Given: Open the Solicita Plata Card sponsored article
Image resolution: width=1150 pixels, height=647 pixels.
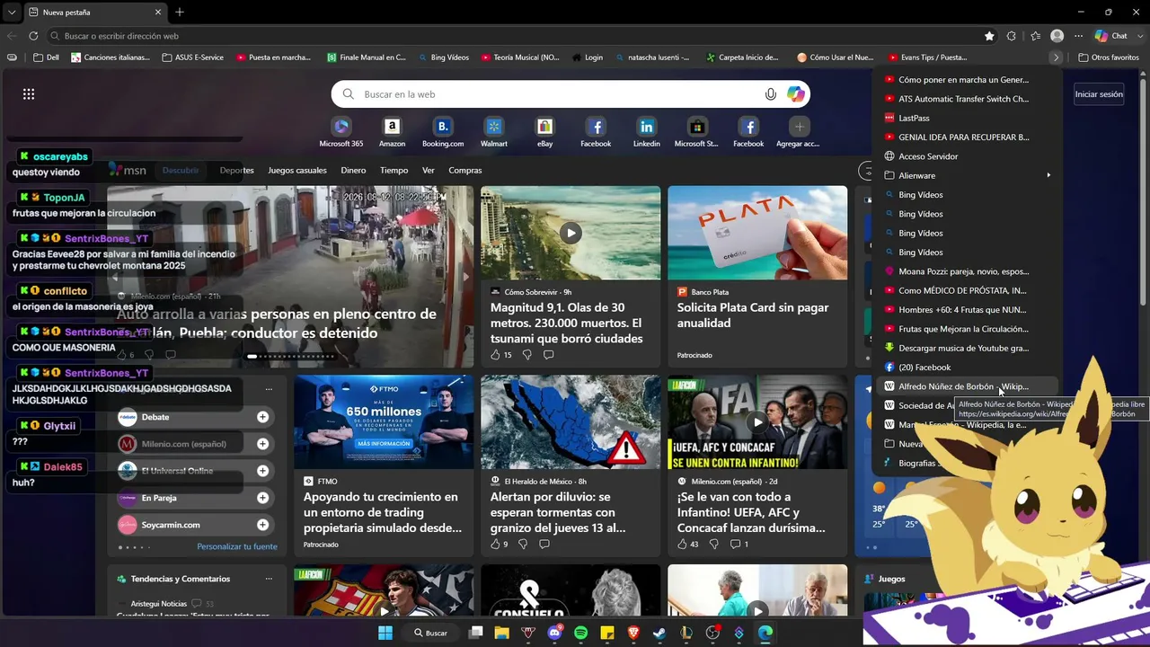Looking at the screenshot, I should point(757,277).
